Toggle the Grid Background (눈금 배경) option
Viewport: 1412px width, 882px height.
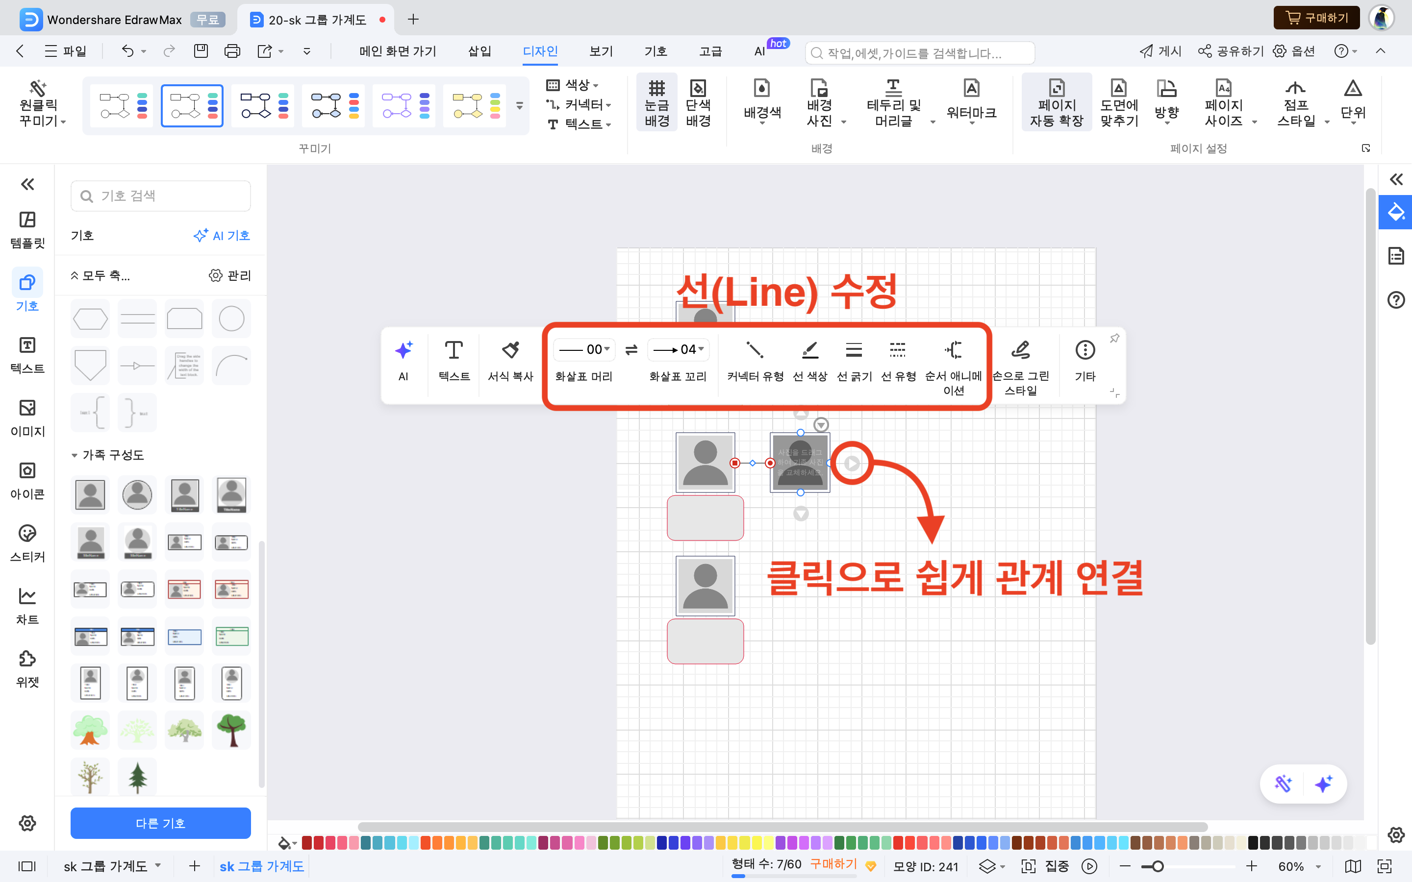(656, 103)
